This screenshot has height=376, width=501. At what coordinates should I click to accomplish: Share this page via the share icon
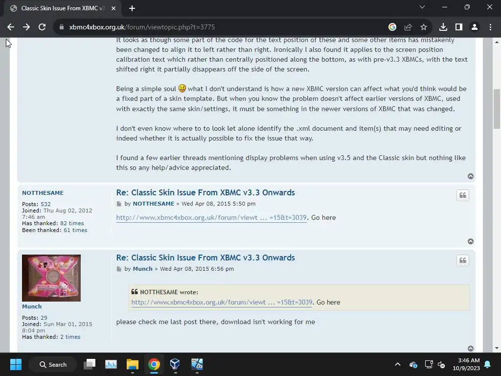[408, 27]
